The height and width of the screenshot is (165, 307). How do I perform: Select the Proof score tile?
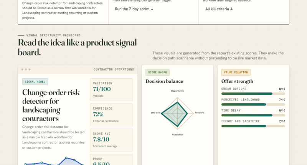111,160
